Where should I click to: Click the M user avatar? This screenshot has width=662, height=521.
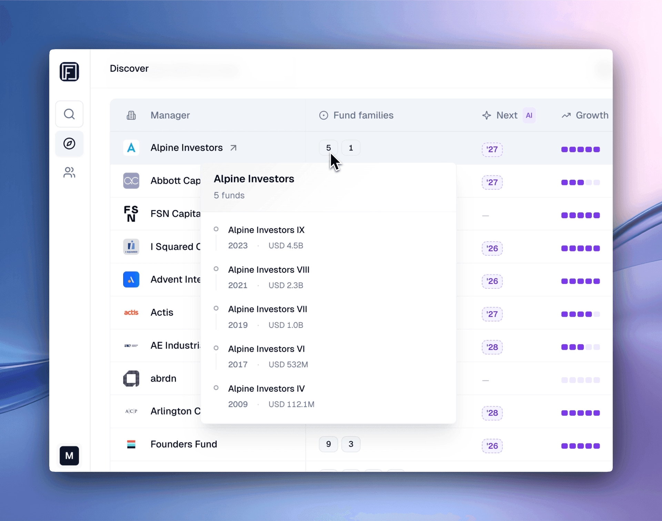click(x=69, y=456)
